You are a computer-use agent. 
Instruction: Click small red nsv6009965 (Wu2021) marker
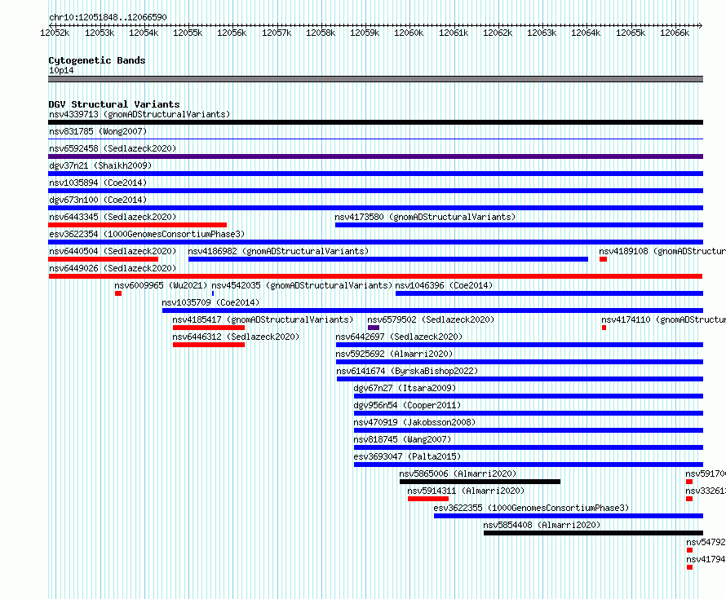pos(118,293)
